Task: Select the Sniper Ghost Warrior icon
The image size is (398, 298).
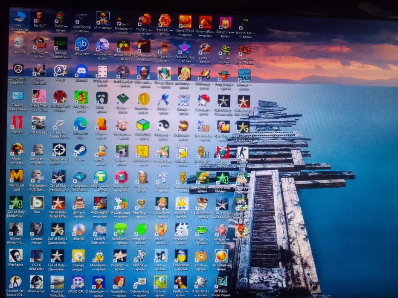Action: [x=59, y=150]
